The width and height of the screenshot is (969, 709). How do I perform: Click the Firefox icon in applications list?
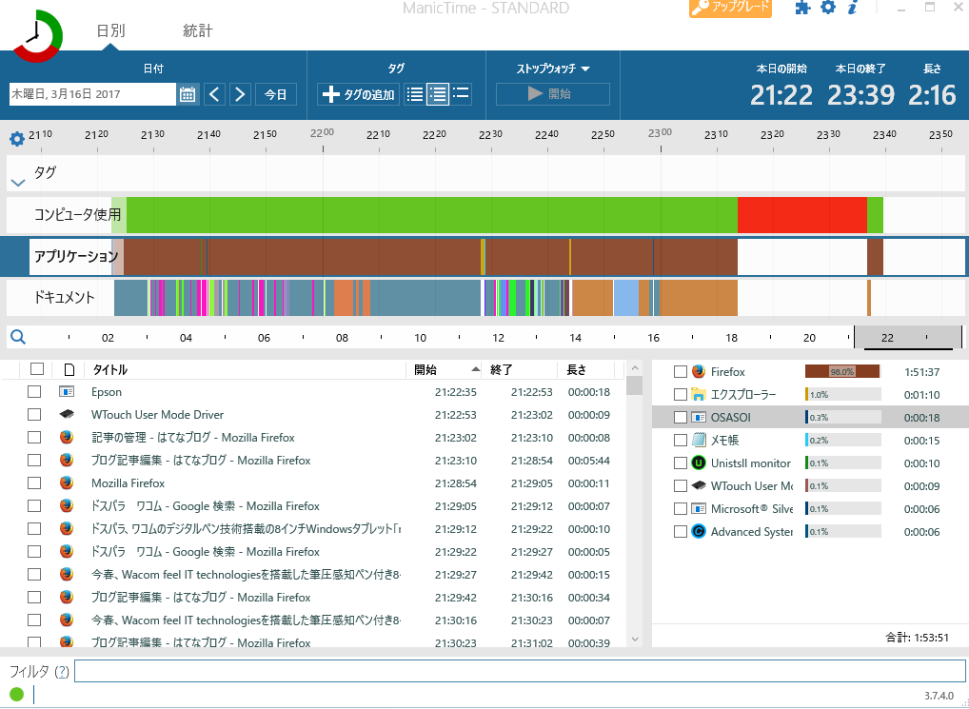tap(699, 372)
